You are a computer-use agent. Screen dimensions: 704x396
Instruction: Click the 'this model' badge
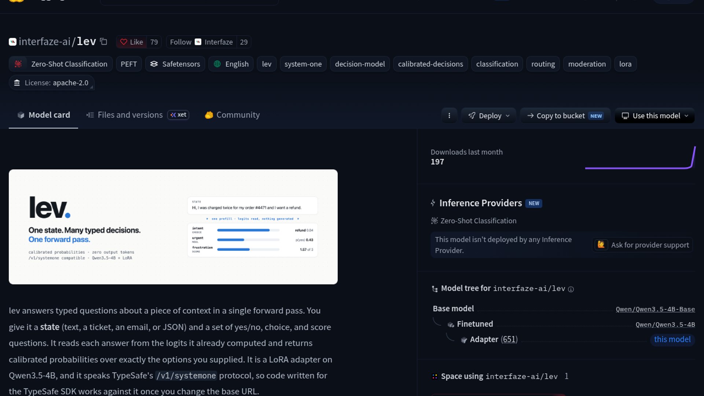coord(672,340)
